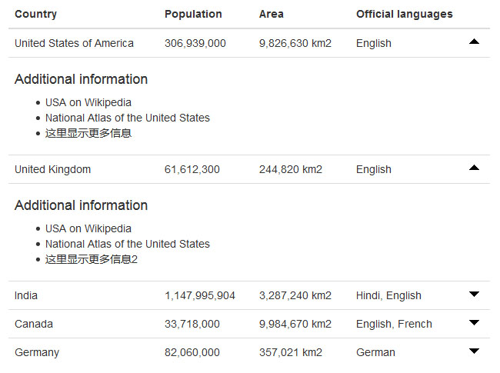Open USA on Wikipedia under United States

[x=88, y=102]
